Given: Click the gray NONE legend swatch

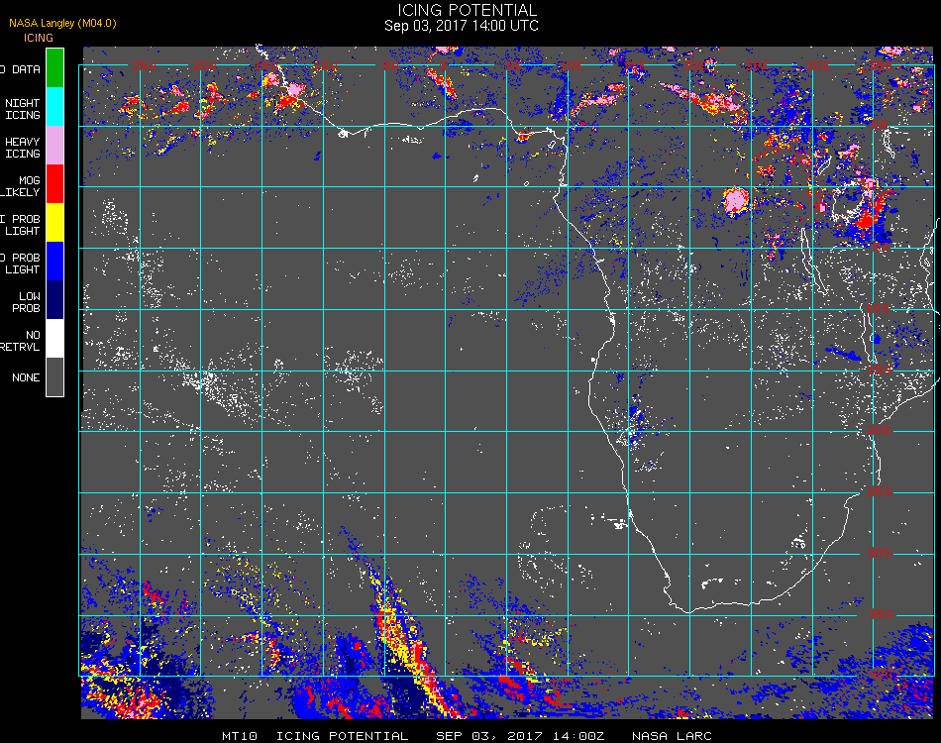Looking at the screenshot, I should coord(54,376).
